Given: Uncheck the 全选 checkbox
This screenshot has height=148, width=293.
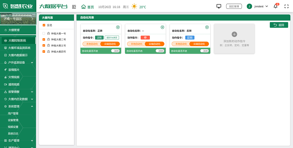Looking at the screenshot, I should [44, 25].
